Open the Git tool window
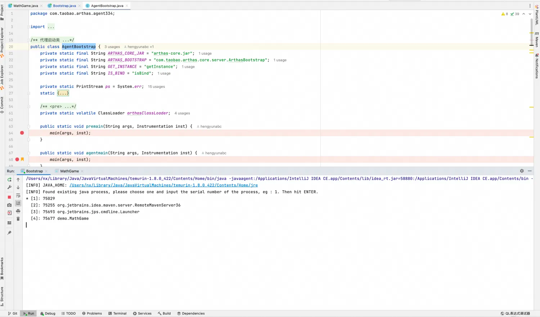Screen dimensions: 540x317 (x=13, y=313)
